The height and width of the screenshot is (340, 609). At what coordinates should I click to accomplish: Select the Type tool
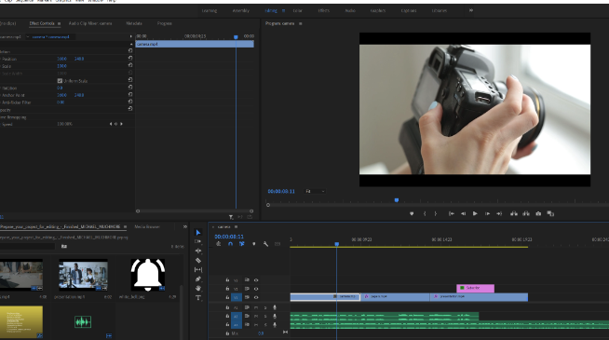198,298
